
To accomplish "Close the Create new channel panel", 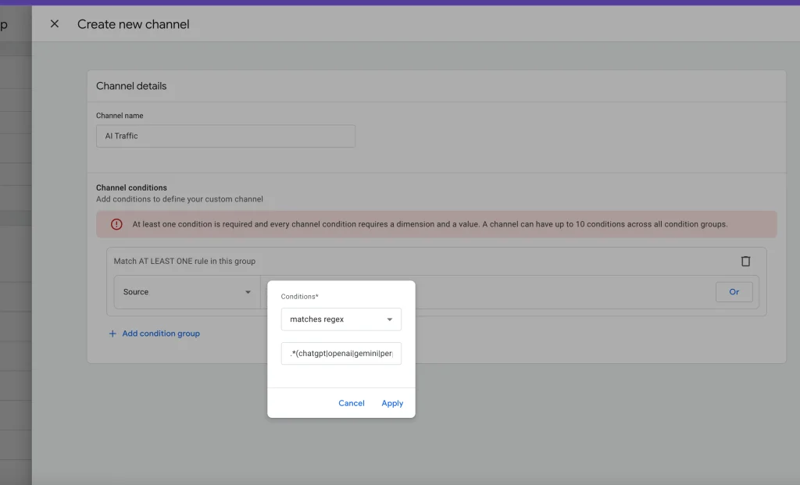I will coord(53,23).
